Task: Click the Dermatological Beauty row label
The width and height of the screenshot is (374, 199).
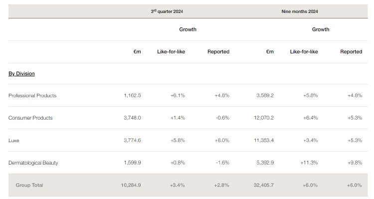Action: point(33,163)
